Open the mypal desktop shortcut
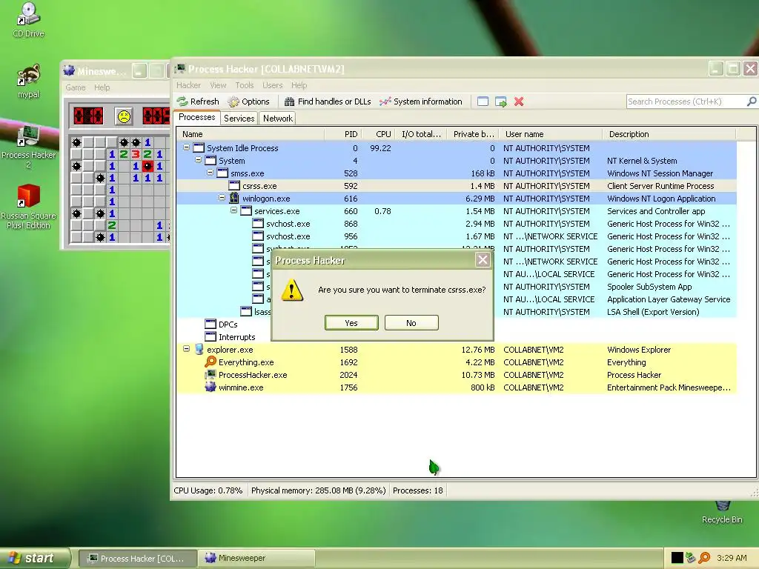The image size is (759, 569). click(28, 81)
